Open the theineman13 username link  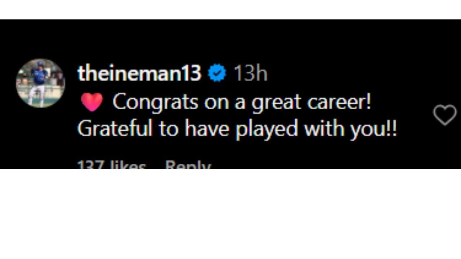coord(139,73)
